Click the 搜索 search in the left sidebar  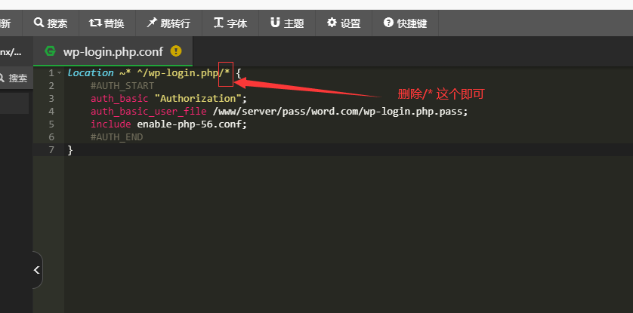14,78
